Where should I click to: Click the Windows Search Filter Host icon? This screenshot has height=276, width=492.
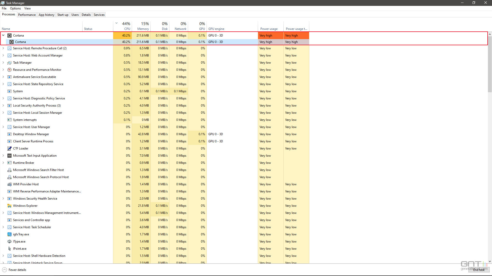coord(9,170)
